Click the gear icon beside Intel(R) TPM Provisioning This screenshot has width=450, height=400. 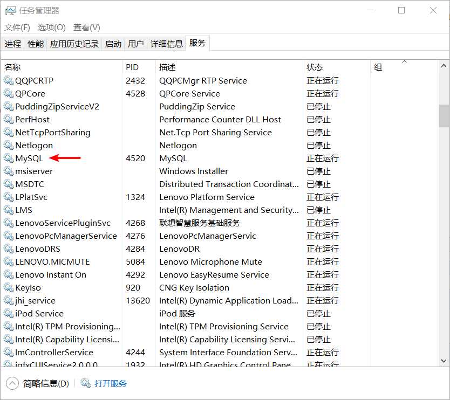9,326
